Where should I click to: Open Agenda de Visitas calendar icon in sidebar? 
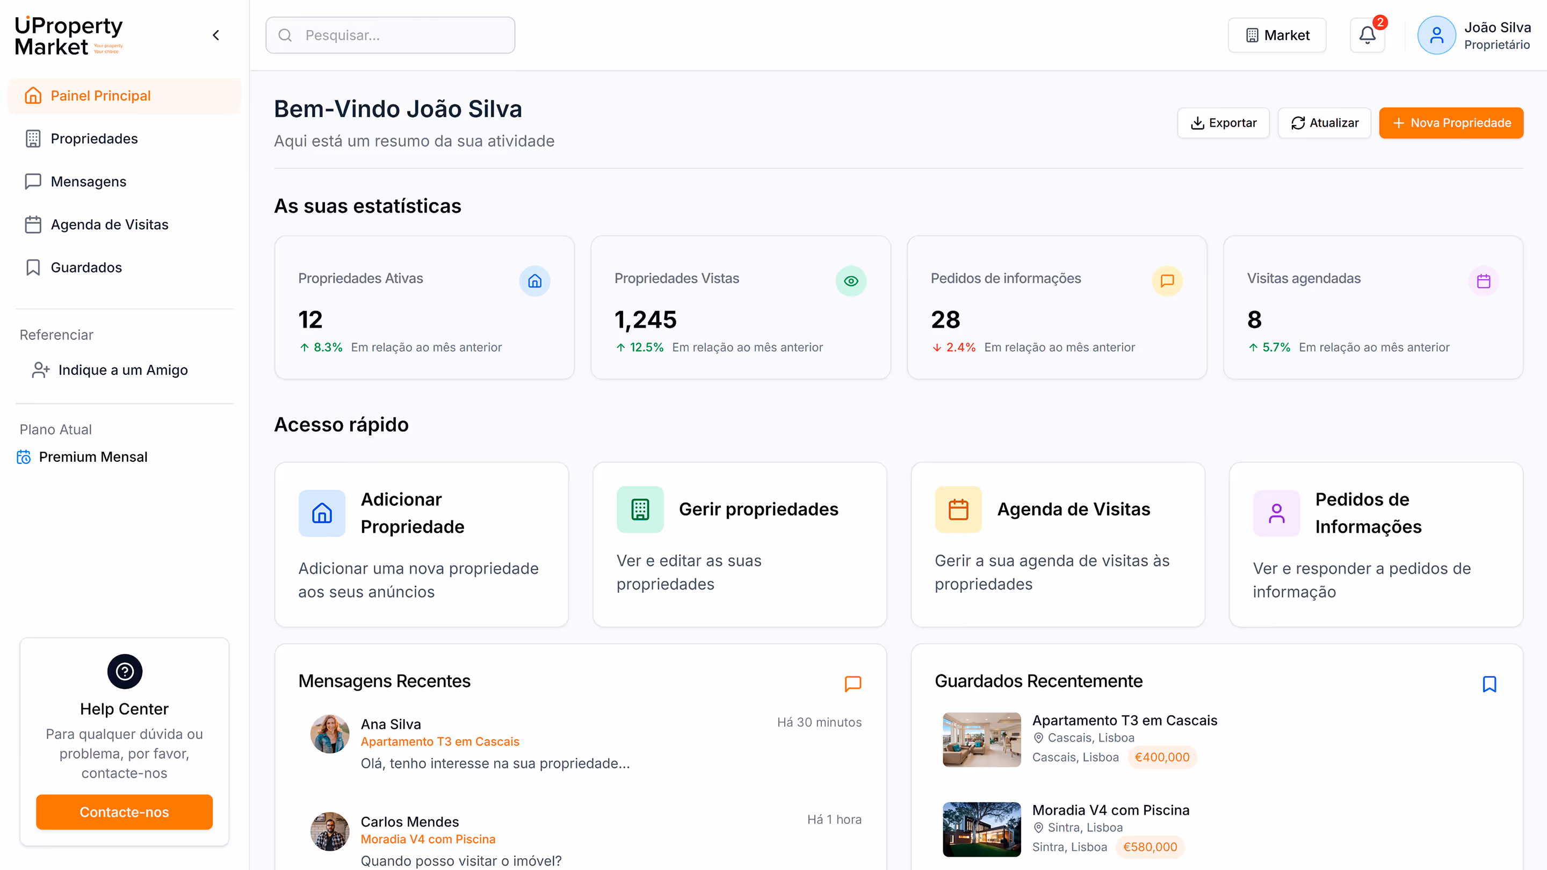(33, 224)
